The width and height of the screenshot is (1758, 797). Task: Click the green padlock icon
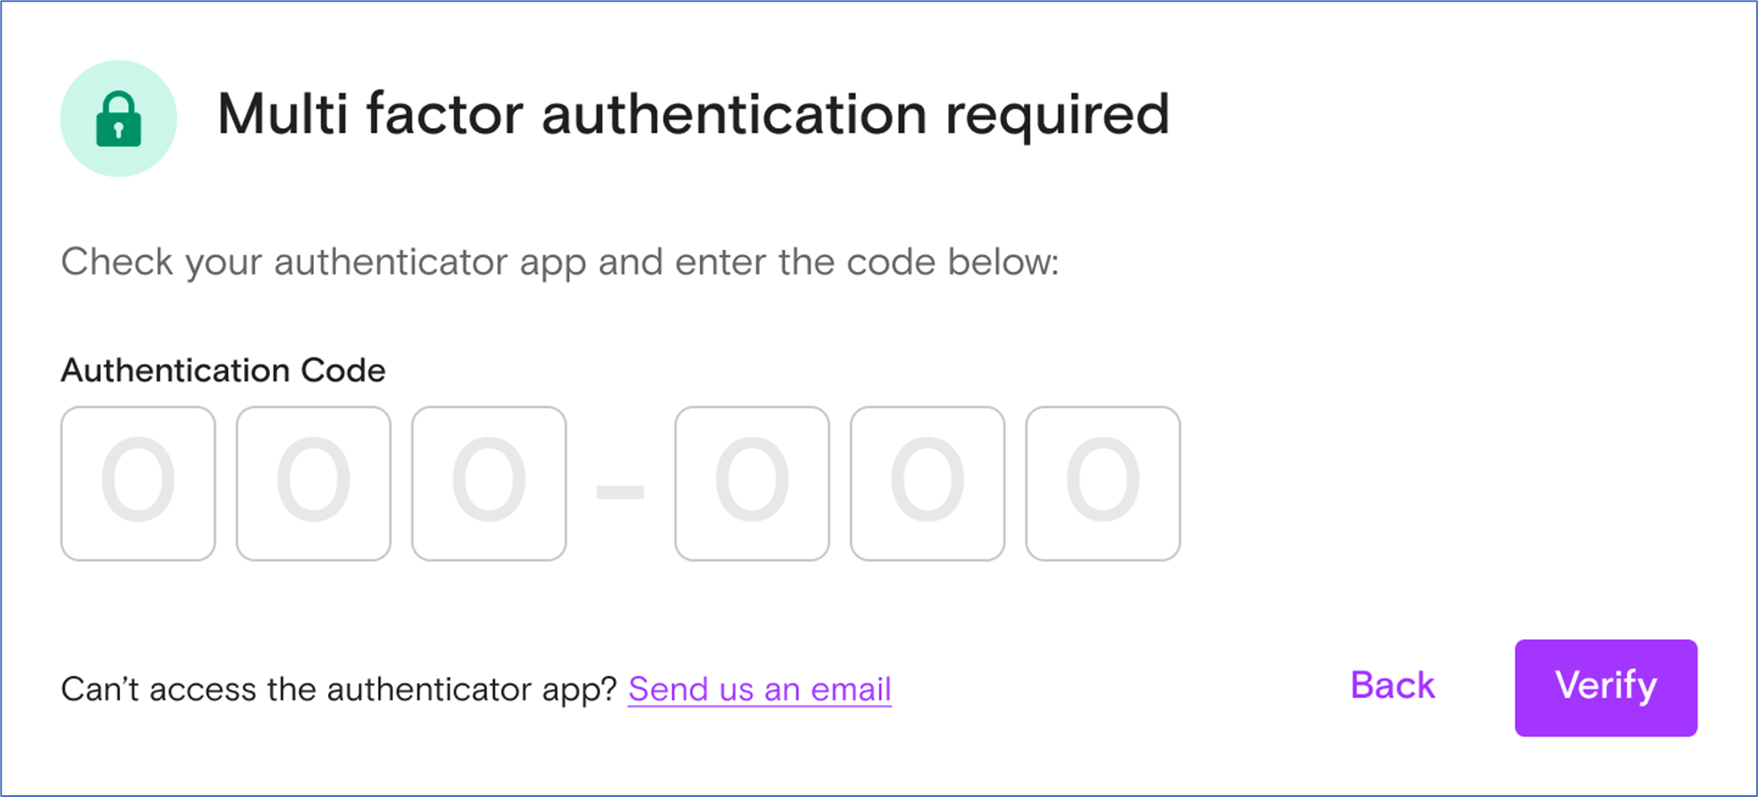(118, 118)
